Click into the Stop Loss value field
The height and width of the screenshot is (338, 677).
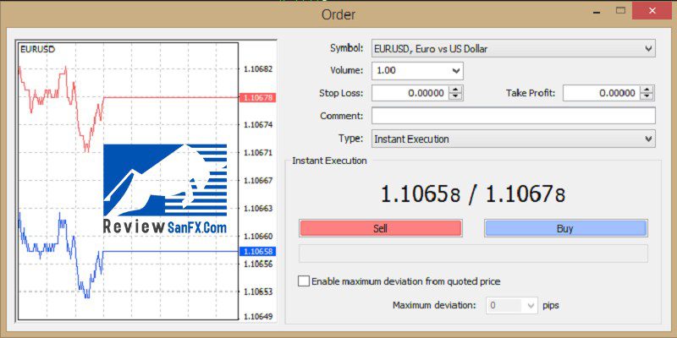(410, 93)
